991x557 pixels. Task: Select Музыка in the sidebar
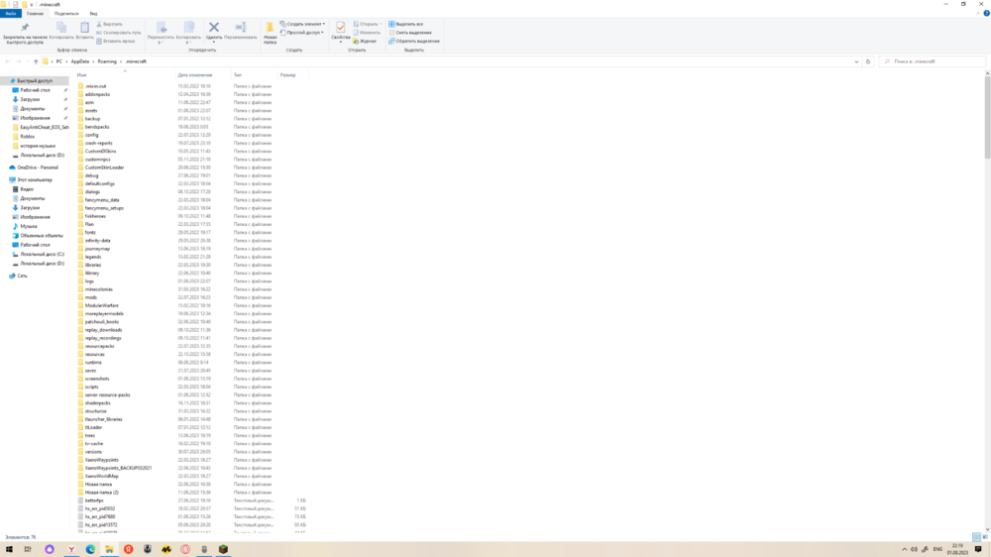(29, 226)
